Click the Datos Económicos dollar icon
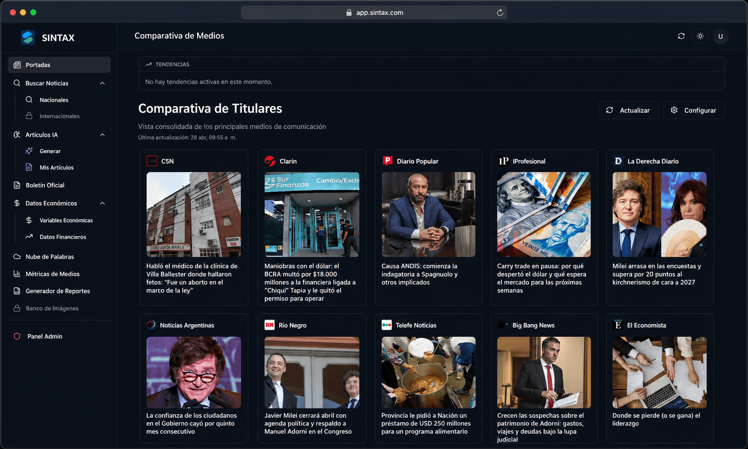 pyautogui.click(x=17, y=203)
